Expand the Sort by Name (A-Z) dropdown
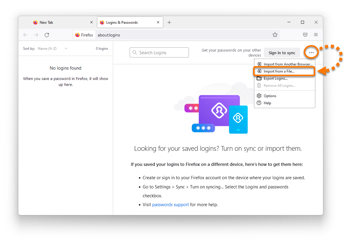This screenshot has height=242, width=344. click(52, 49)
